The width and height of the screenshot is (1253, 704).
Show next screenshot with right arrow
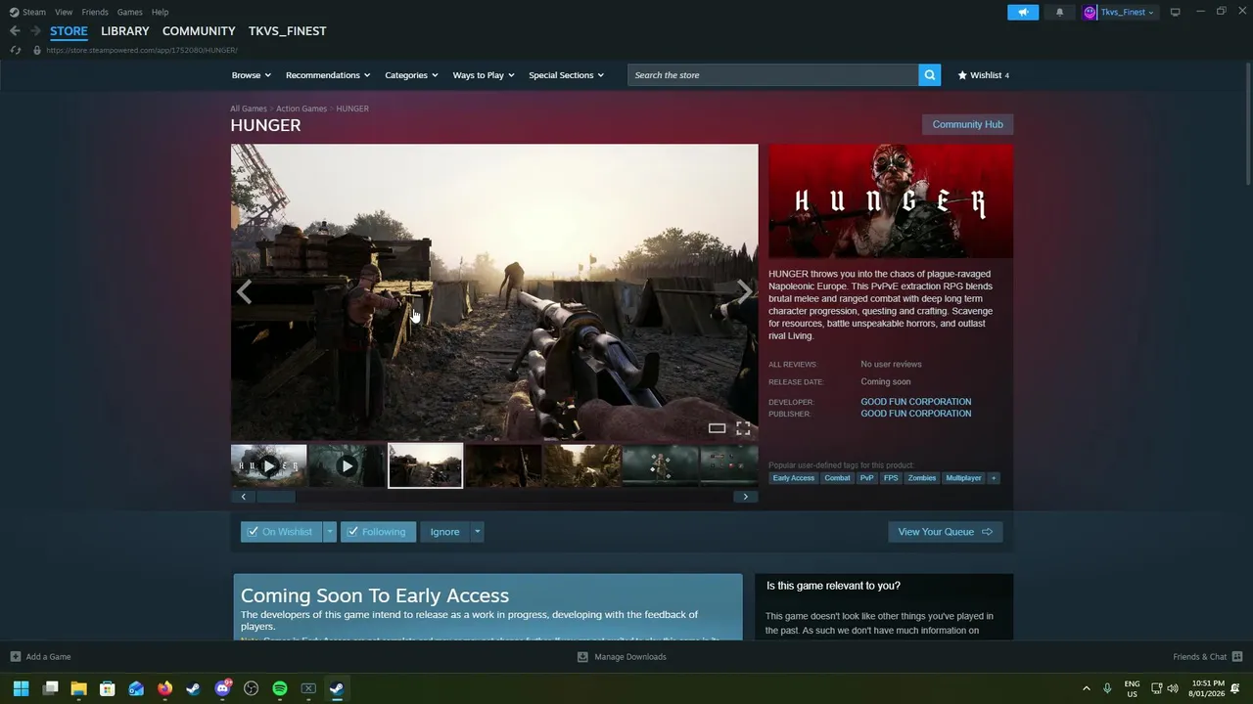pos(744,291)
